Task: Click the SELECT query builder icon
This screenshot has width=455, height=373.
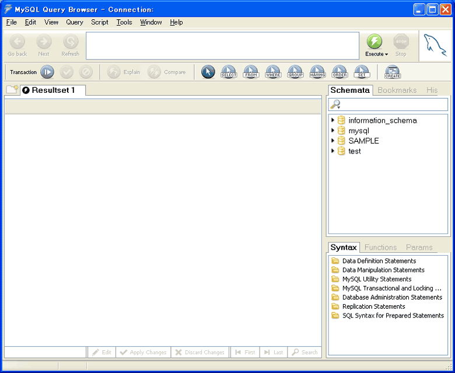Action: pos(229,72)
